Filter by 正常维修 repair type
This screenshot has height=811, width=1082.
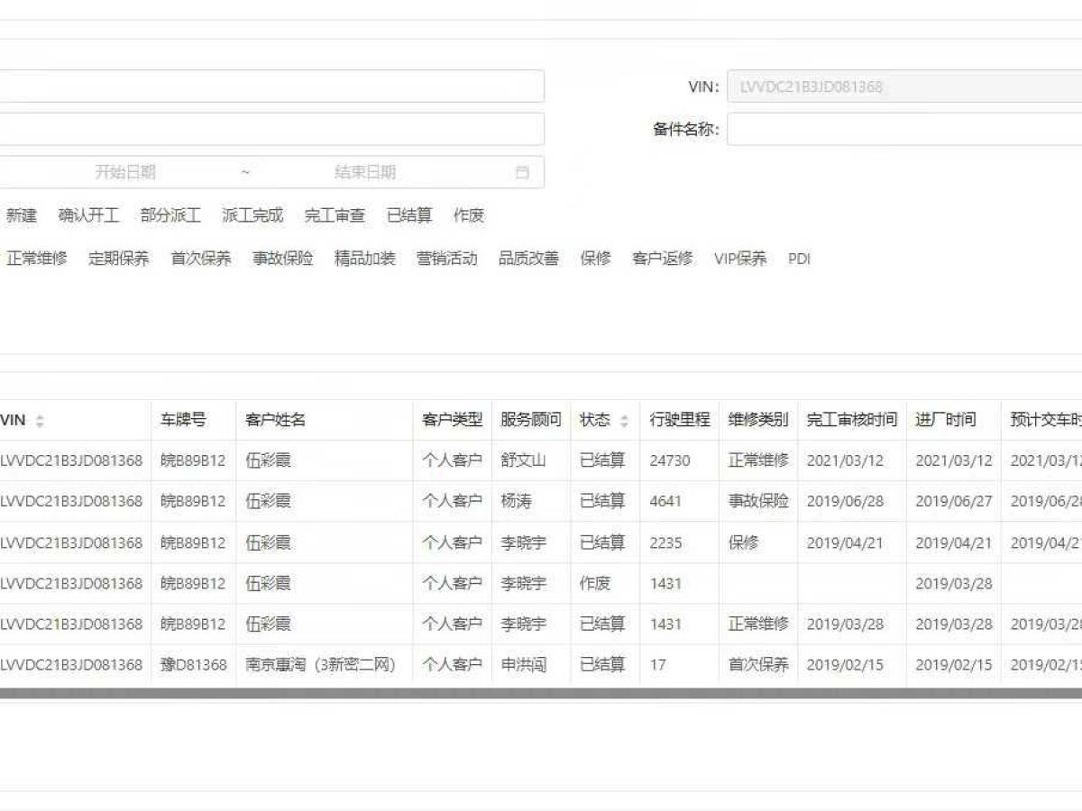[x=37, y=259]
